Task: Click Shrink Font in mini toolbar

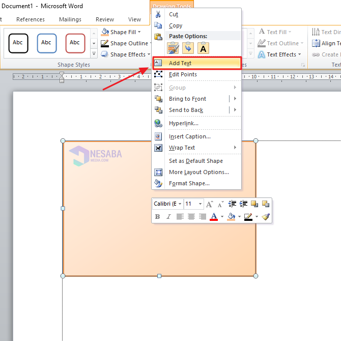Action: [x=221, y=204]
